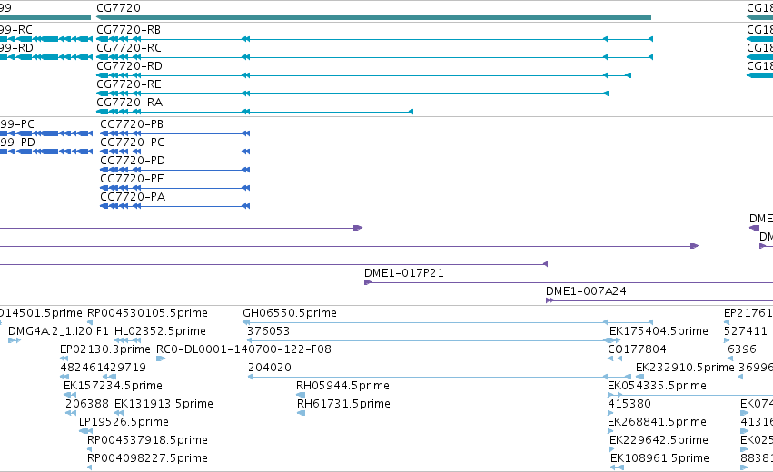Click the DME1-007A24 start arrow
Viewport: 773px width, 472px height.
pos(550,300)
